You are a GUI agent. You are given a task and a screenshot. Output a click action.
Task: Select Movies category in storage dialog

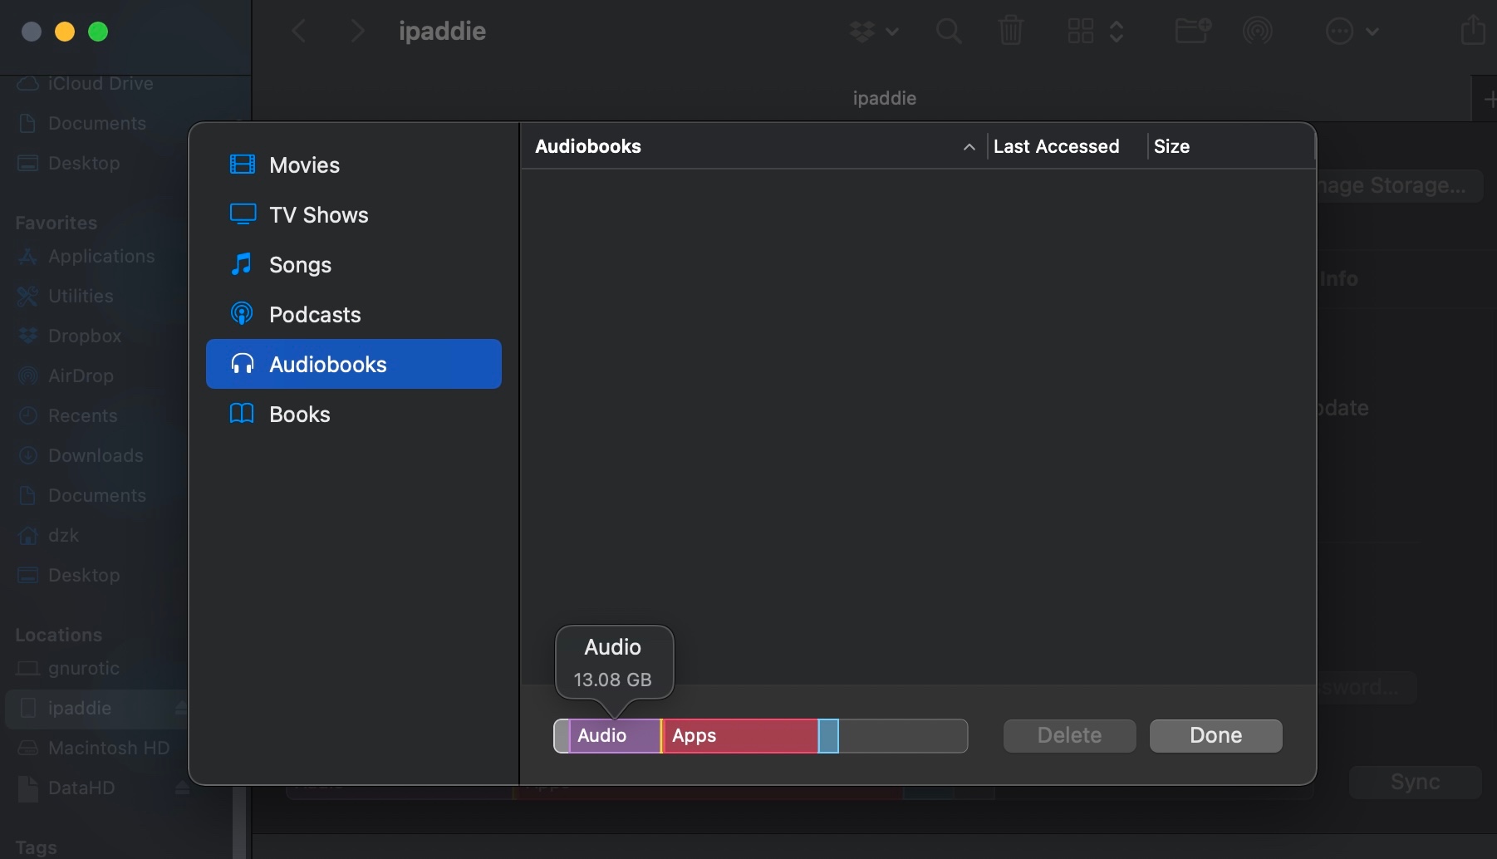click(x=353, y=164)
